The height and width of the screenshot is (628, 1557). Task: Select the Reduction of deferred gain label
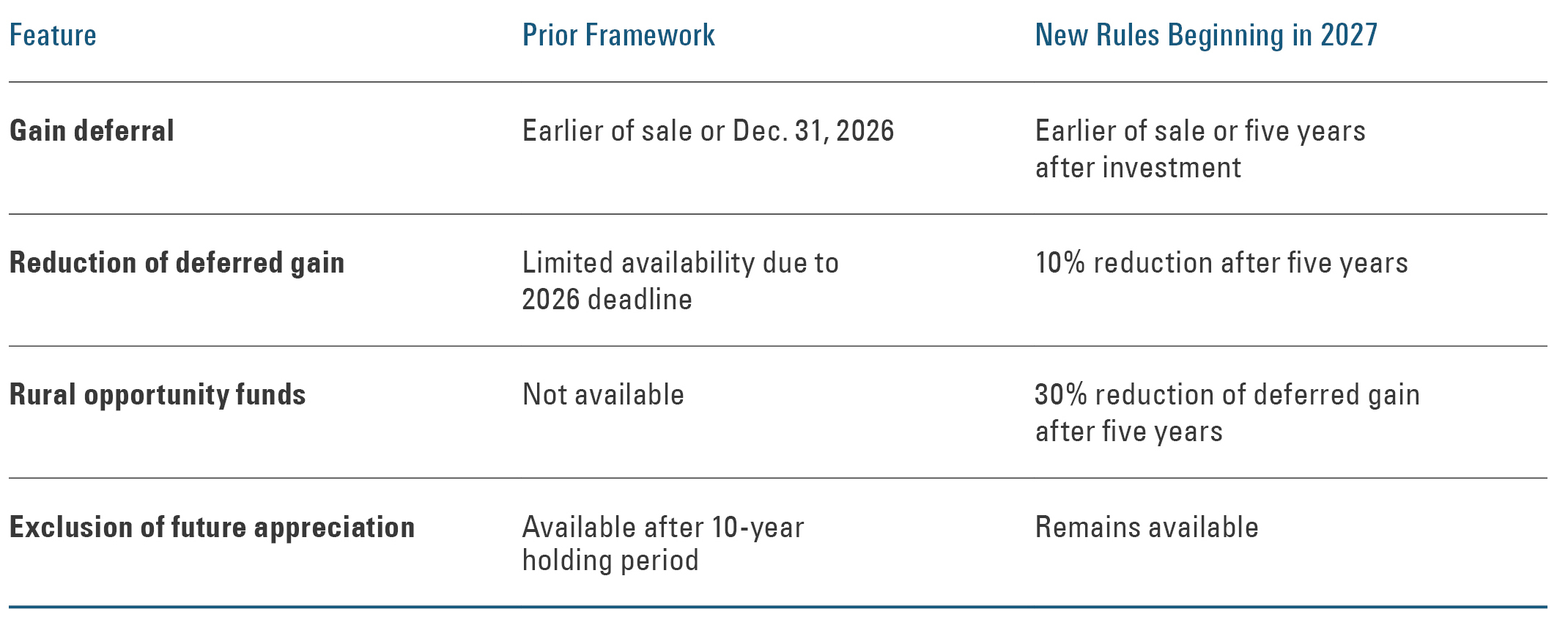177,262
